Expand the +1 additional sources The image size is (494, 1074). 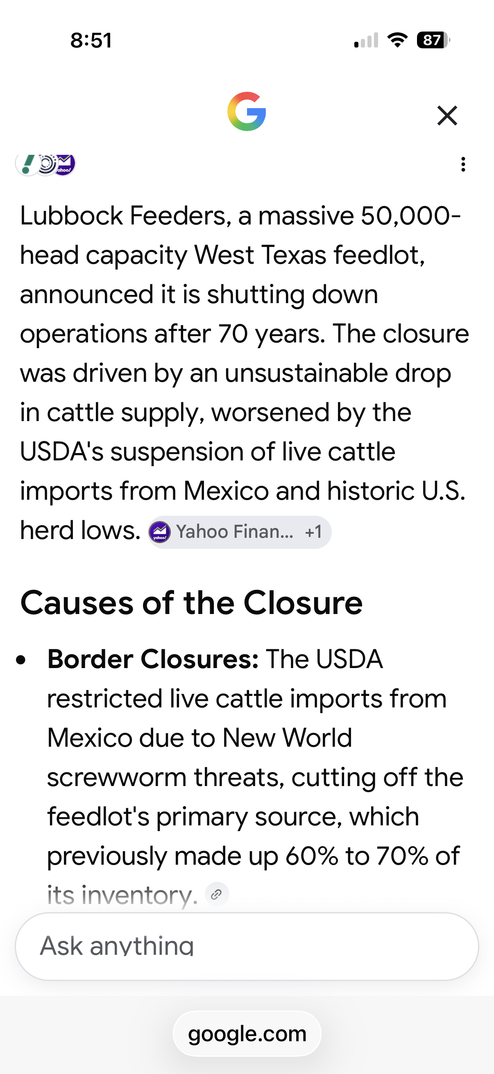[313, 532]
